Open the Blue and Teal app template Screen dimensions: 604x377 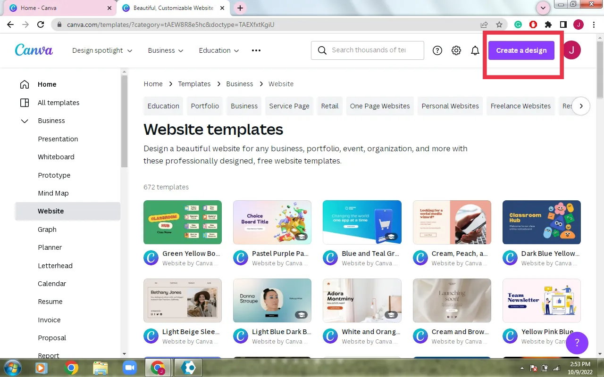[362, 222]
